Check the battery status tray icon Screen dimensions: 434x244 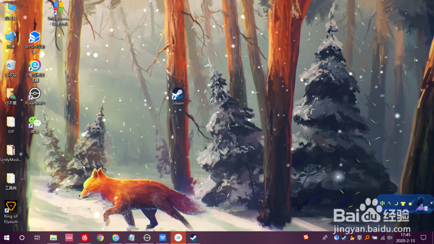tap(375, 237)
